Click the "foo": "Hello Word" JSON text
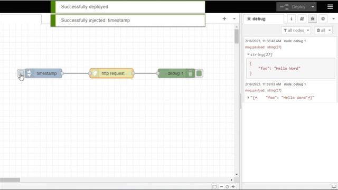This screenshot has height=190, width=338. pos(279,68)
